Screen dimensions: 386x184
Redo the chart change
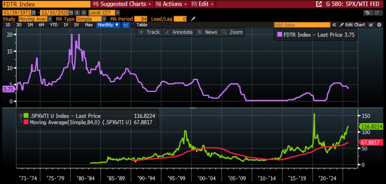click(x=377, y=13)
